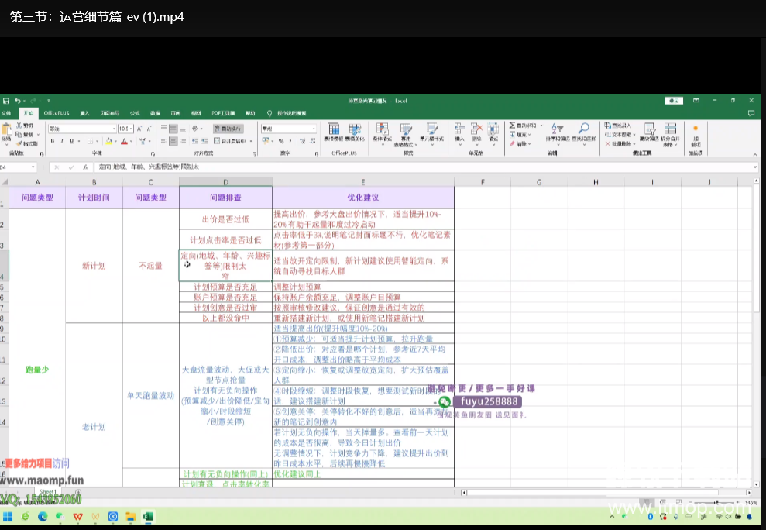The width and height of the screenshot is (766, 530).
Task: Switch to the PDF toolbox ribbon tab
Action: click(223, 113)
